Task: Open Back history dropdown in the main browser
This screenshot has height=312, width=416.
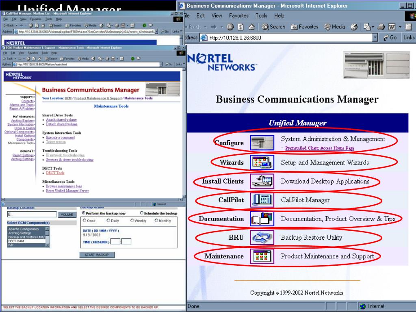Action: pyautogui.click(x=205, y=27)
